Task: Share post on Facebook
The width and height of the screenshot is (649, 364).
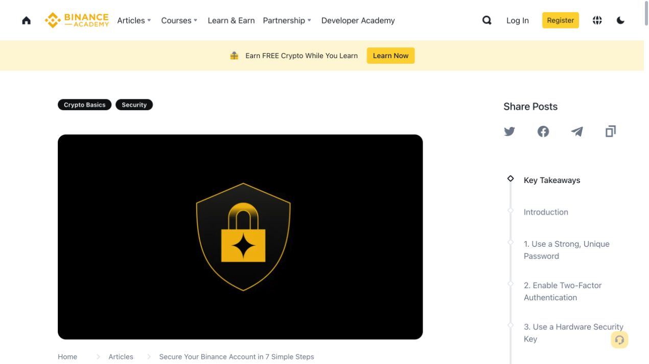Action: (543, 132)
